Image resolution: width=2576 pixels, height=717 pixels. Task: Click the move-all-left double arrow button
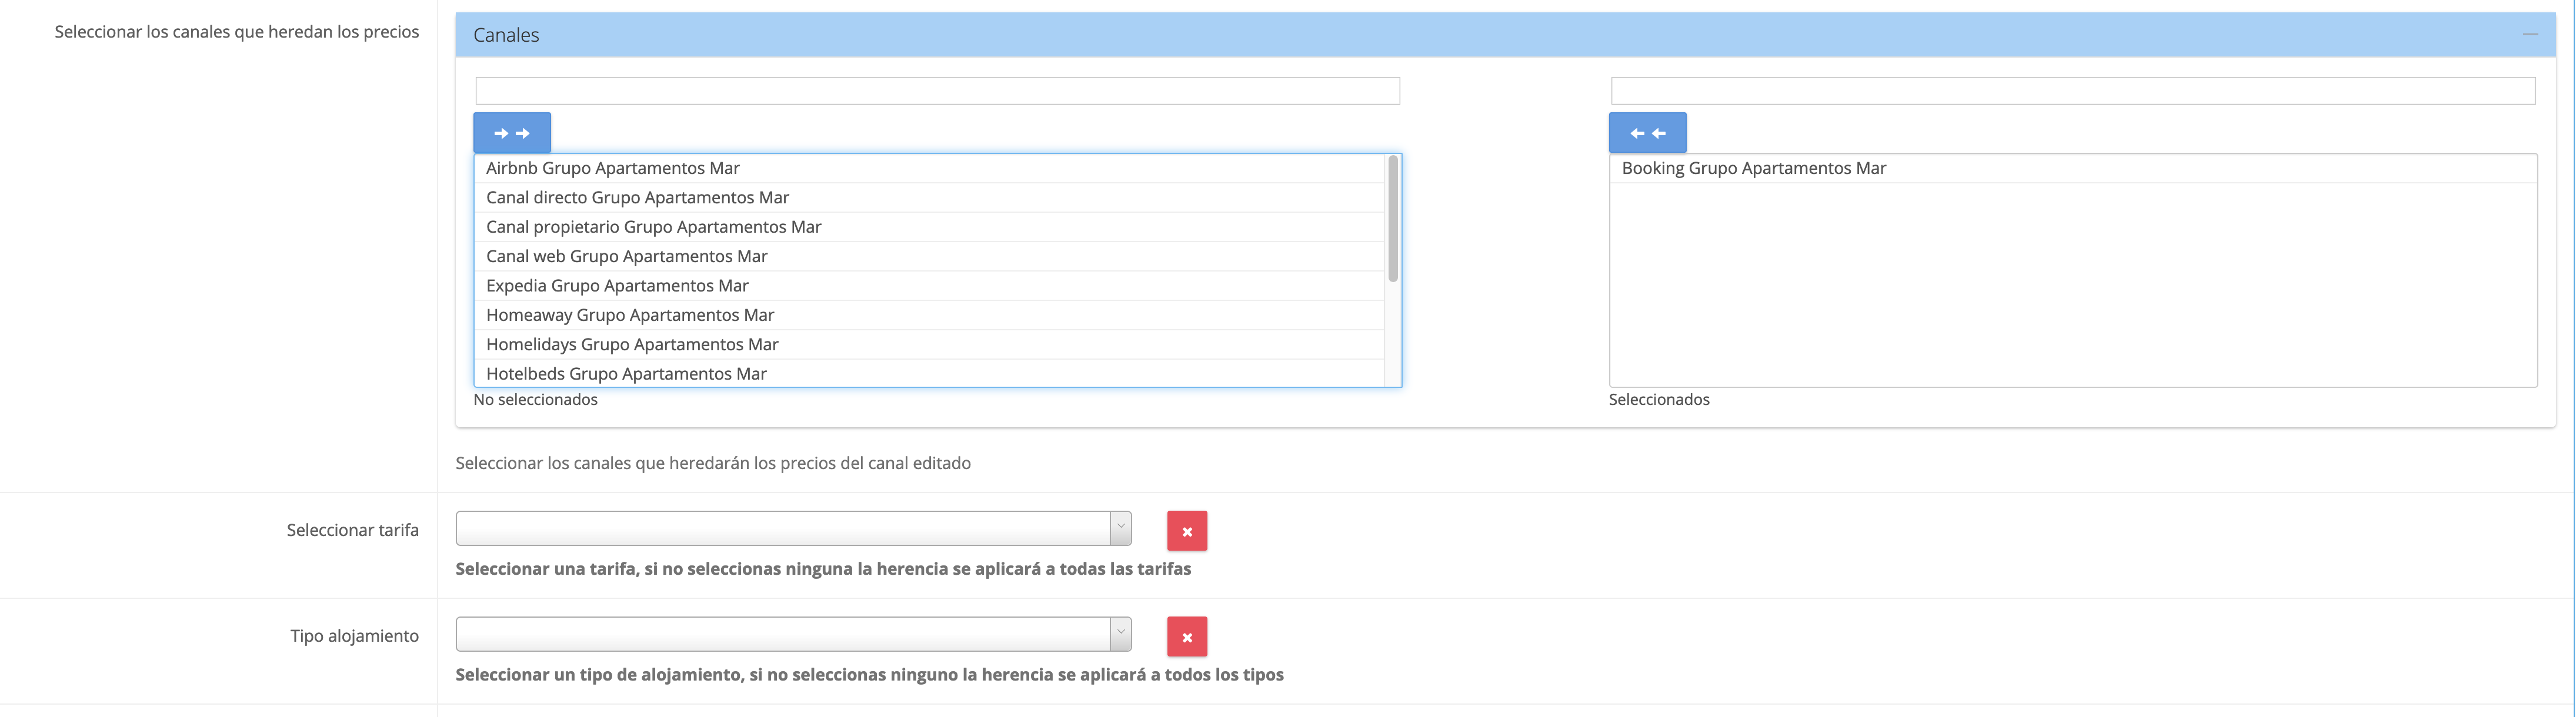coord(1646,133)
